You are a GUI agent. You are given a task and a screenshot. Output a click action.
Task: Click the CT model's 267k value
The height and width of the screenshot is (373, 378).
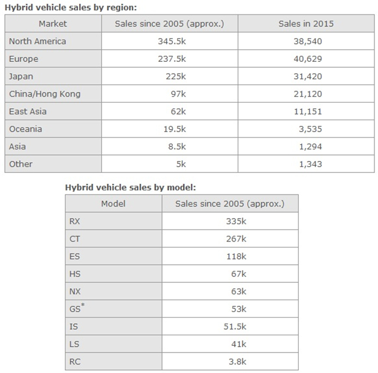click(x=235, y=238)
